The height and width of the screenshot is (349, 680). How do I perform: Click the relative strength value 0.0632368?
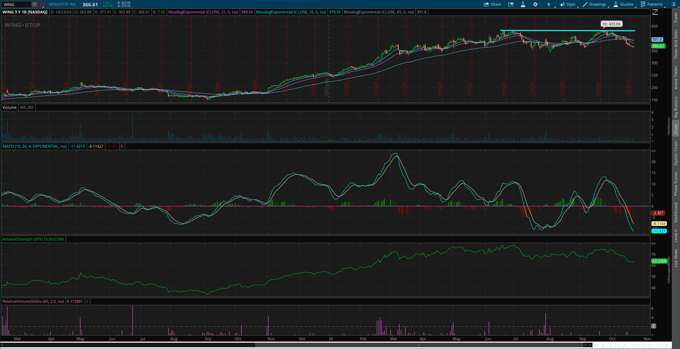[x=55, y=239]
